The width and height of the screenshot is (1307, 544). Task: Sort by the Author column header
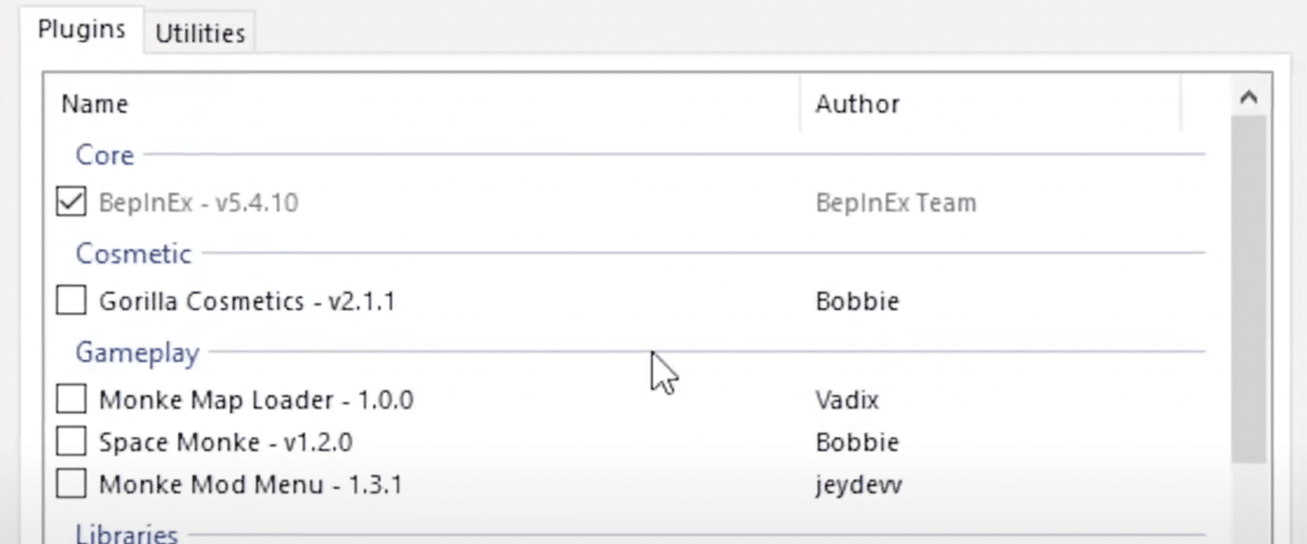pyautogui.click(x=857, y=105)
